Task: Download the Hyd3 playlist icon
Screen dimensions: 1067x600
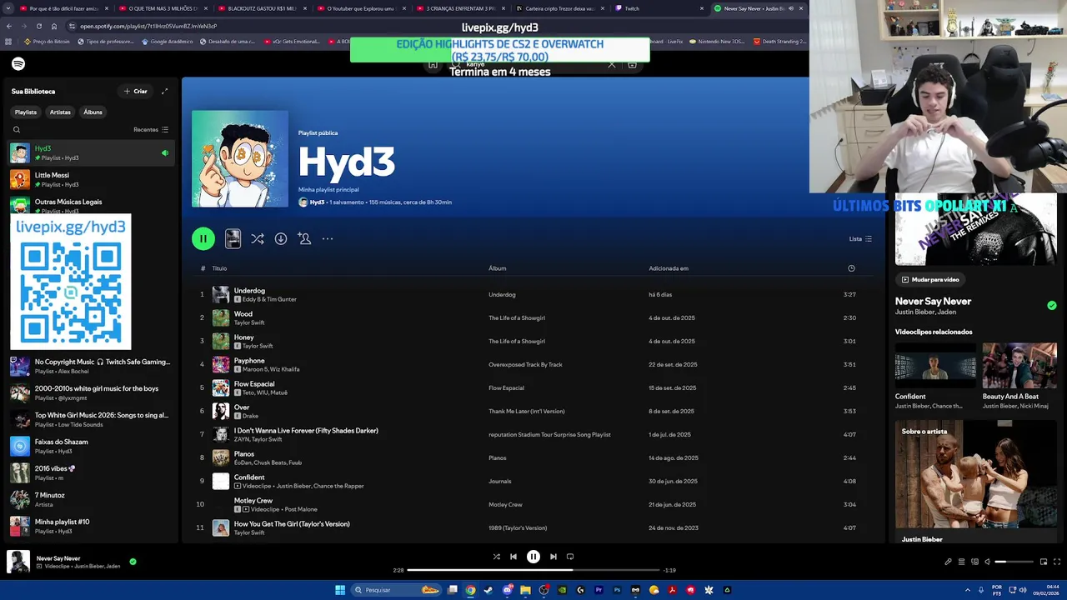Action: click(281, 238)
